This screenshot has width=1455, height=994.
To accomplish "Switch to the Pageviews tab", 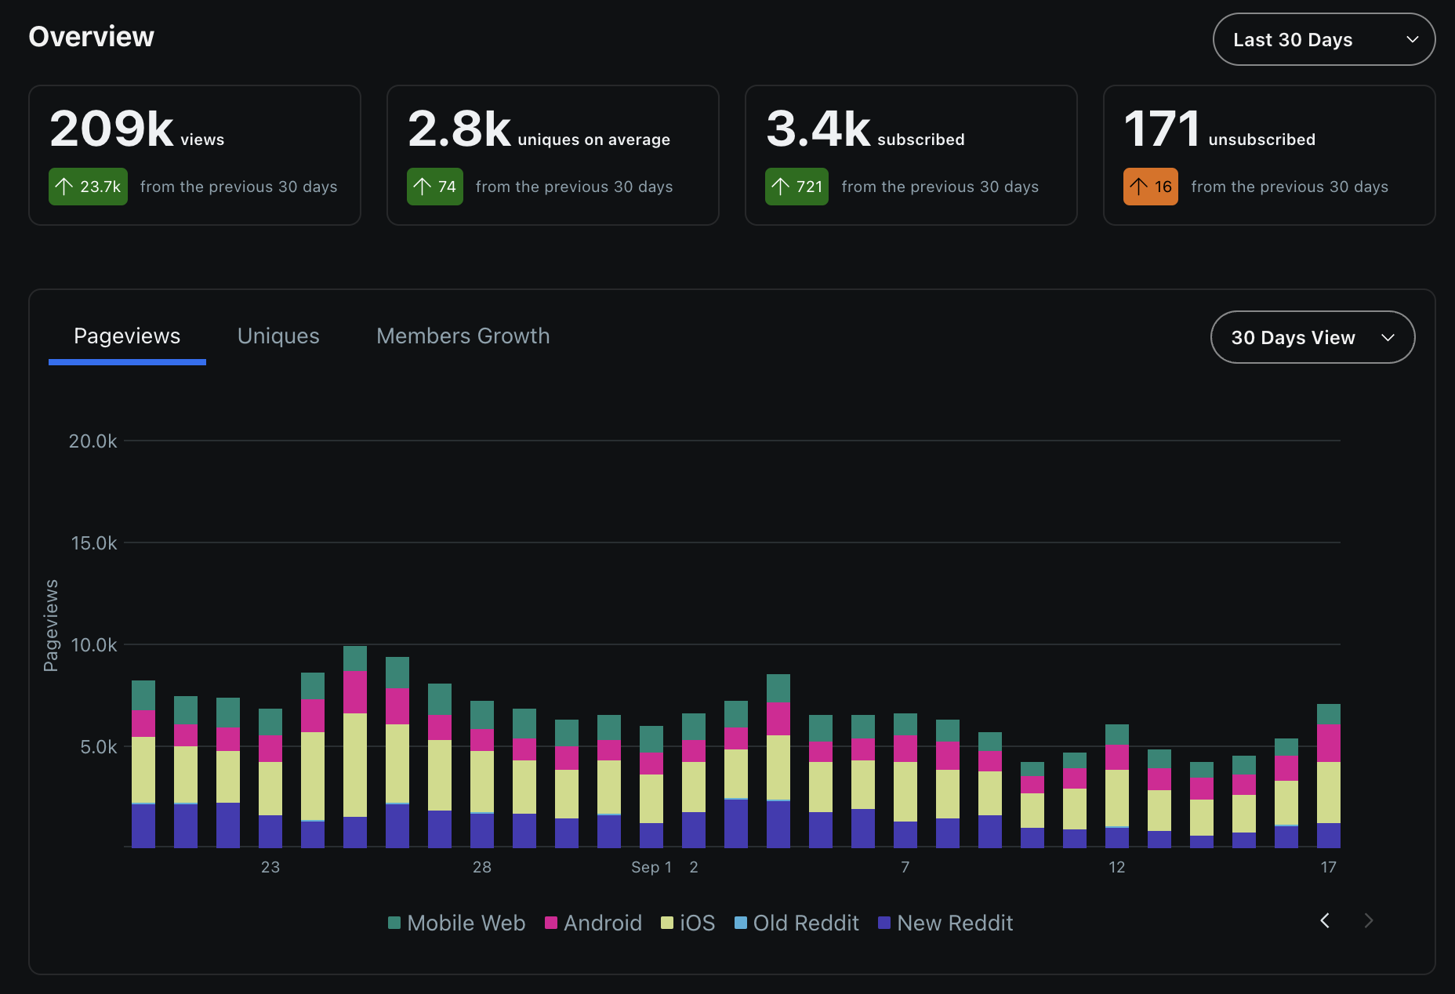I will tap(127, 336).
